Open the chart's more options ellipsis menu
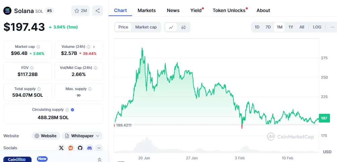 (x=332, y=27)
